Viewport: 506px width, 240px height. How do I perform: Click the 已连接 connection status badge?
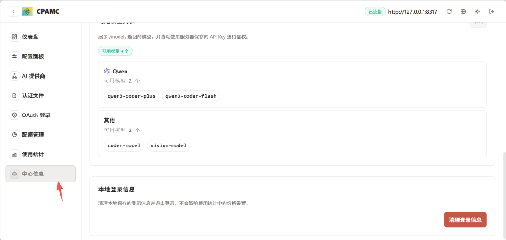375,12
